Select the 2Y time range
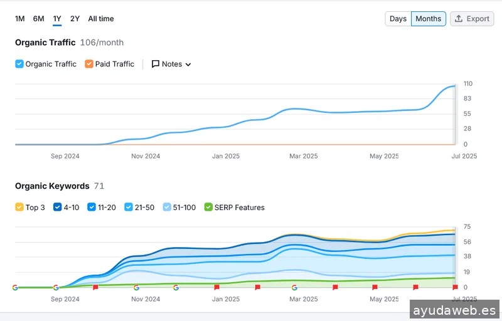The height and width of the screenshot is (321, 502). point(75,19)
